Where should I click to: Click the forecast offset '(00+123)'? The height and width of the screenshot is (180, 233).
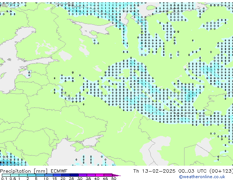pos(221,171)
